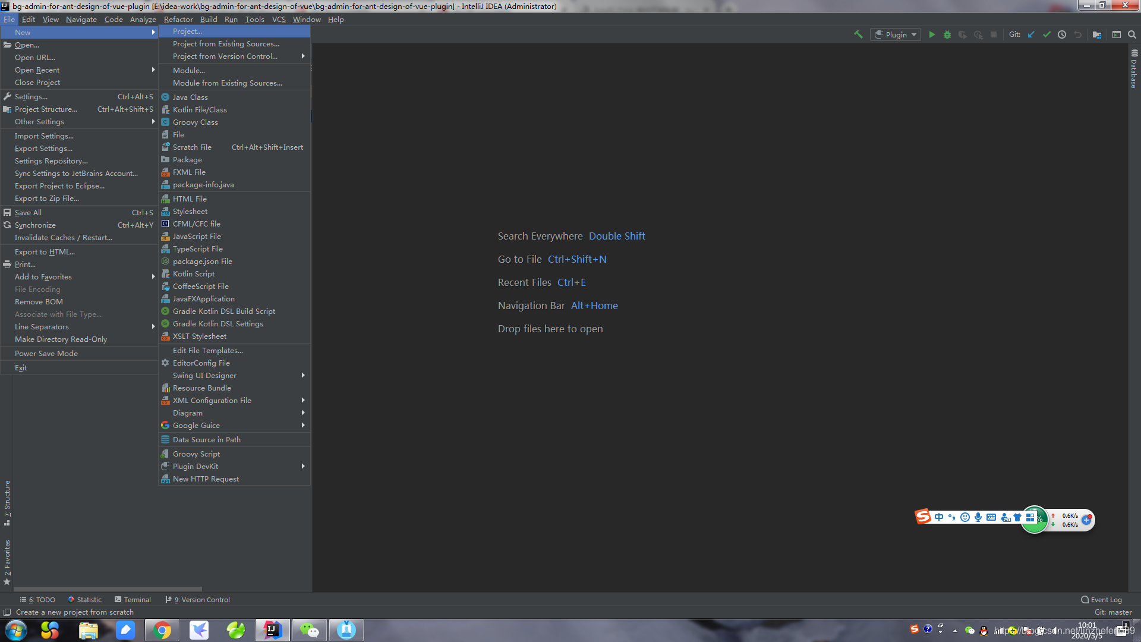This screenshot has width=1141, height=642.
Task: Select Make Directory Read-Only
Action: (79, 339)
